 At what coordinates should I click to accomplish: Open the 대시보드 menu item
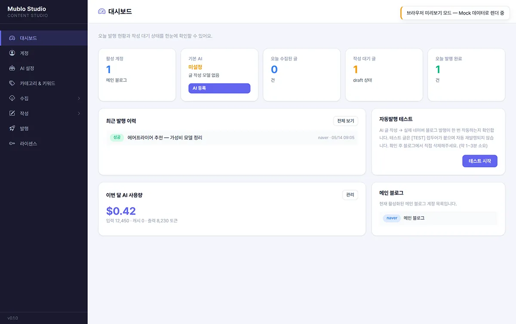coord(44,38)
